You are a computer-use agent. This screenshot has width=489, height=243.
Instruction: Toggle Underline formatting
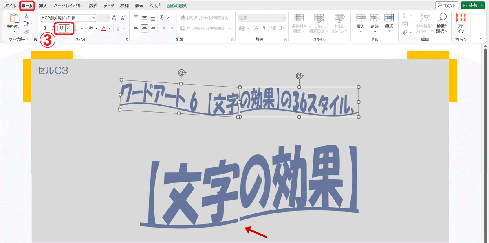61,28
